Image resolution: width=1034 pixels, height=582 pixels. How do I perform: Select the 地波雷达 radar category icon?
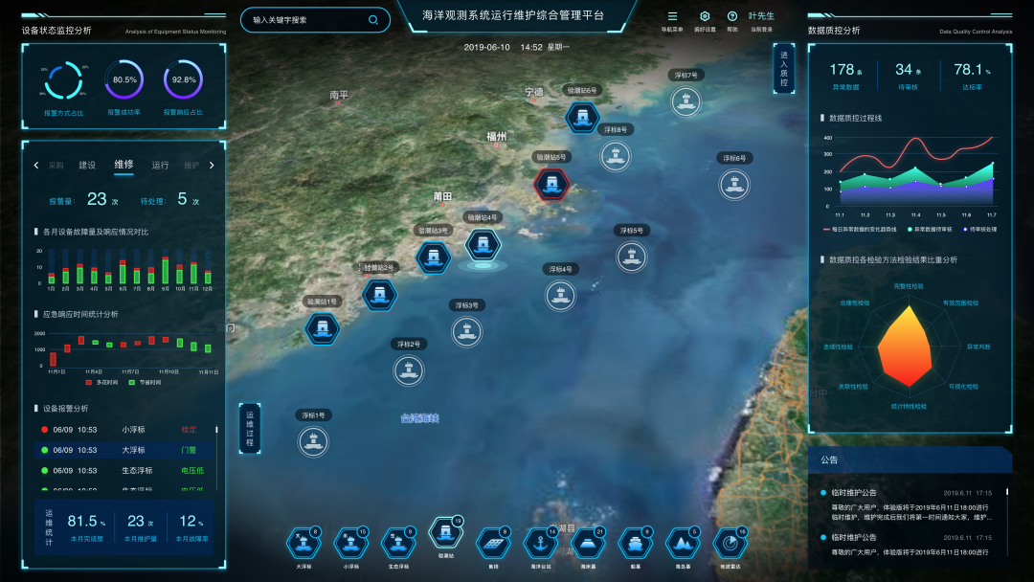pyautogui.click(x=731, y=543)
